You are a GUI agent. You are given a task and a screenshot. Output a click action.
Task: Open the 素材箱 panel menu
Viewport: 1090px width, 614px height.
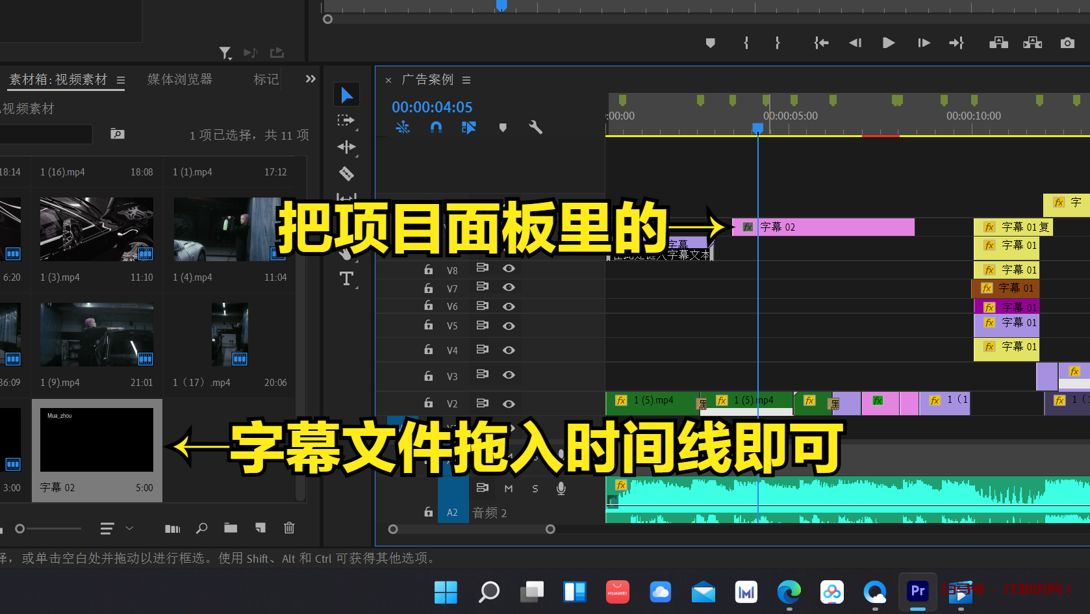point(121,80)
